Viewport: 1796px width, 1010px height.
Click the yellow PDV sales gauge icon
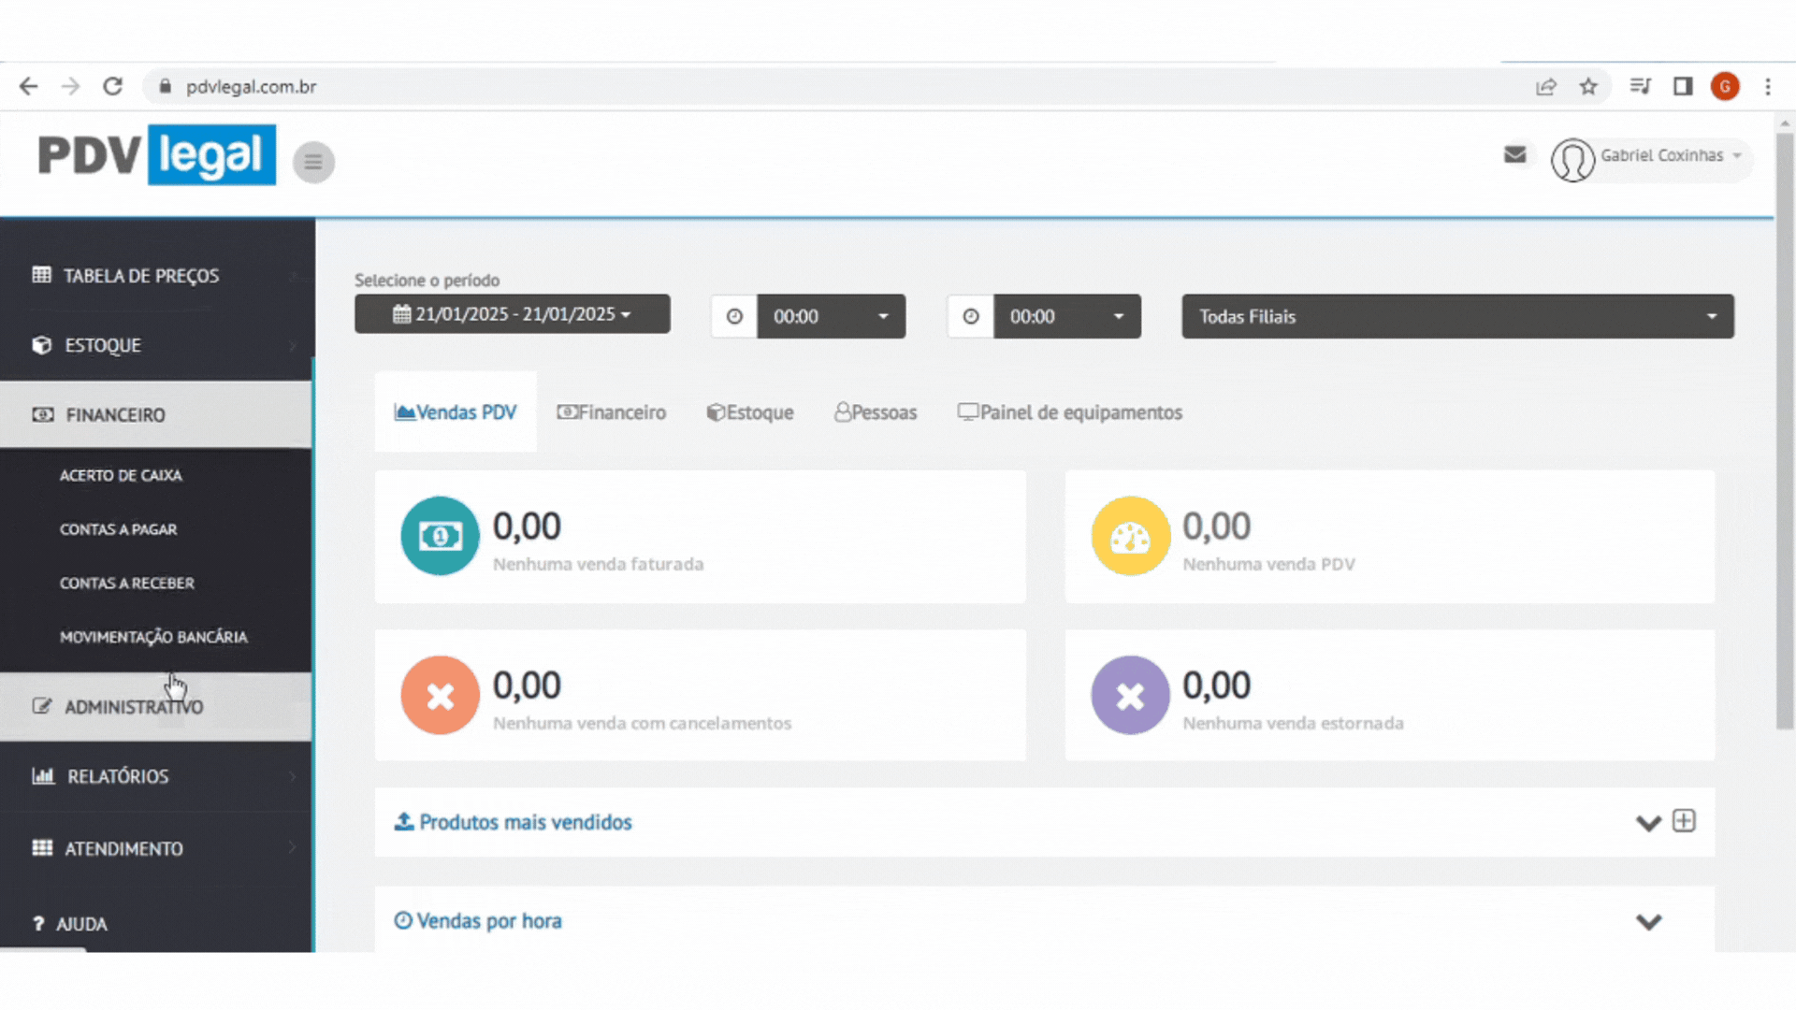click(x=1130, y=536)
